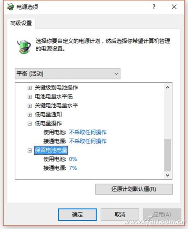Collapse the 低电量操作 node

[x=30, y=124]
